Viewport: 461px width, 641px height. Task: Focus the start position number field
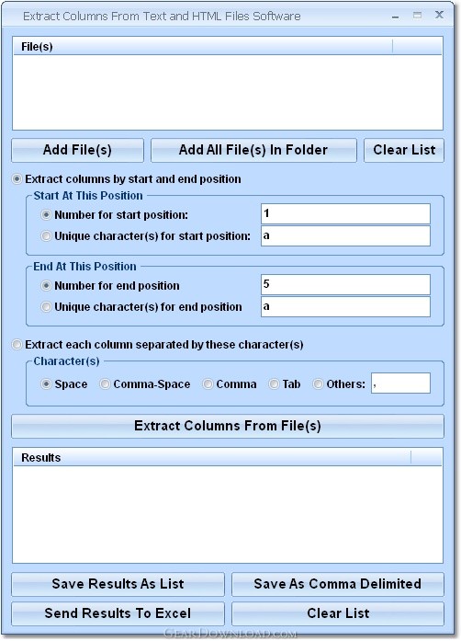(345, 213)
